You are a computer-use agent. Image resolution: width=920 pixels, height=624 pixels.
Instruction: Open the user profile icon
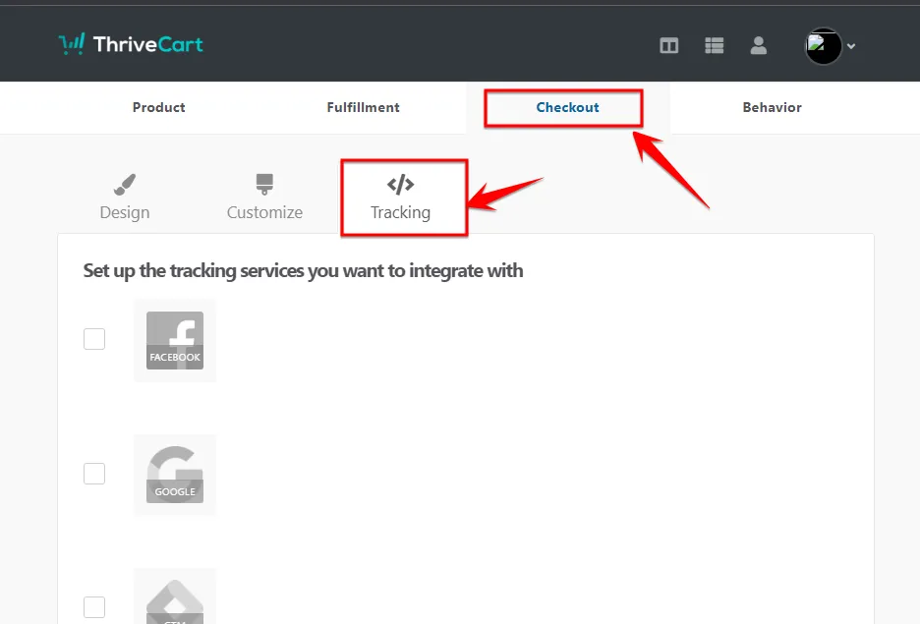[758, 45]
